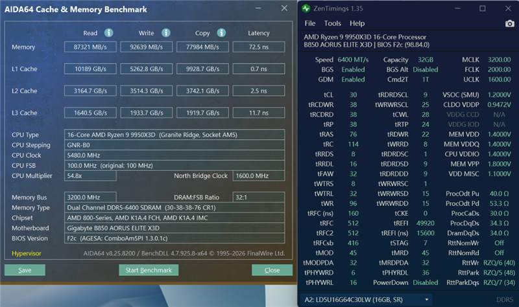
Task: Click the Close button in AIDA64
Action: coord(272,270)
